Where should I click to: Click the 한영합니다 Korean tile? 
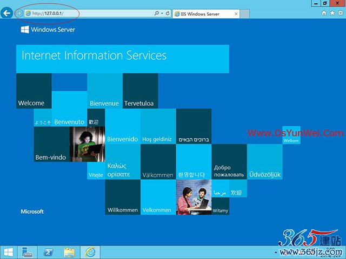tap(194, 162)
